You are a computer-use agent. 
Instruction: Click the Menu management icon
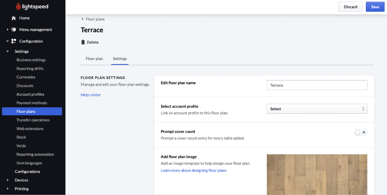point(14,30)
